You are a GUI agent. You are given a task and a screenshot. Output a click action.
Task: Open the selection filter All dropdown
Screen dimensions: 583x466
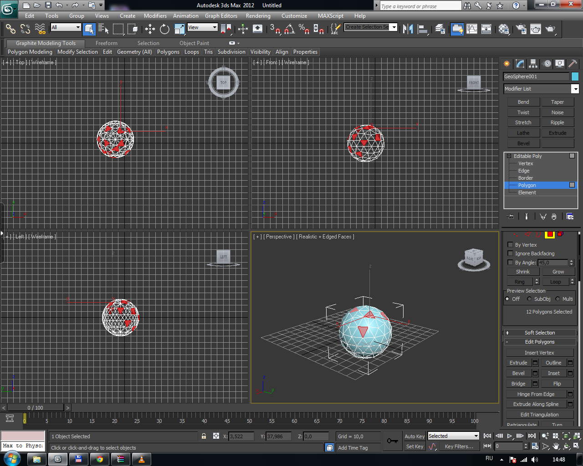pos(66,27)
